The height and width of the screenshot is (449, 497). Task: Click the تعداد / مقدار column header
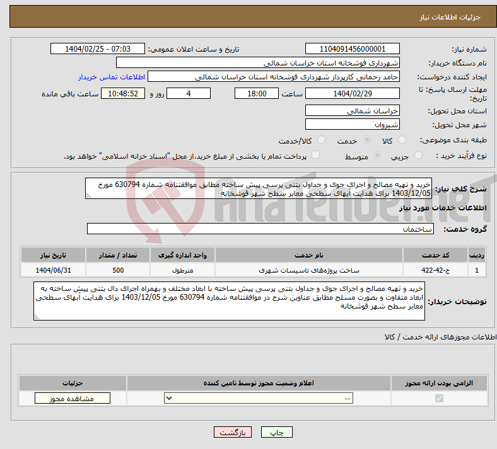pos(118,255)
